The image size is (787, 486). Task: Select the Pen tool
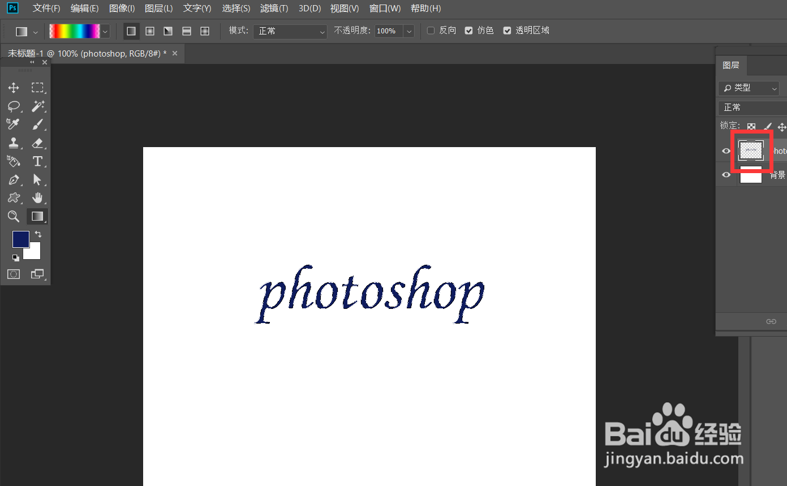point(14,180)
